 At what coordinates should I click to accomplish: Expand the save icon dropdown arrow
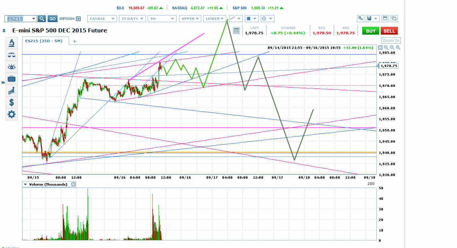coord(376,18)
